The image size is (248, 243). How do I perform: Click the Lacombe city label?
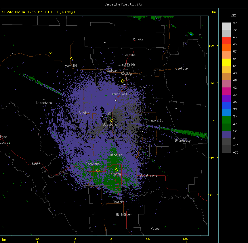129,55
